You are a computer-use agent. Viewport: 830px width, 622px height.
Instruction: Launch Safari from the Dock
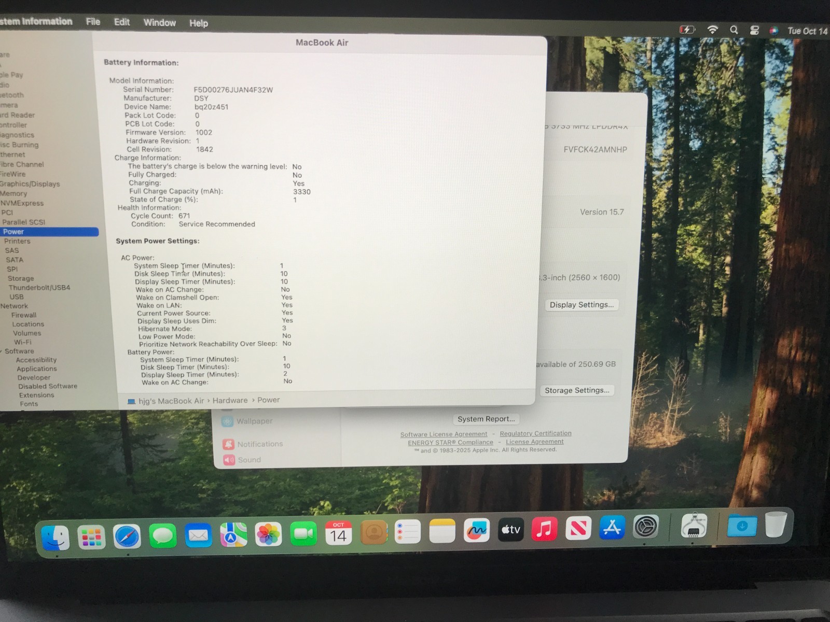[127, 537]
